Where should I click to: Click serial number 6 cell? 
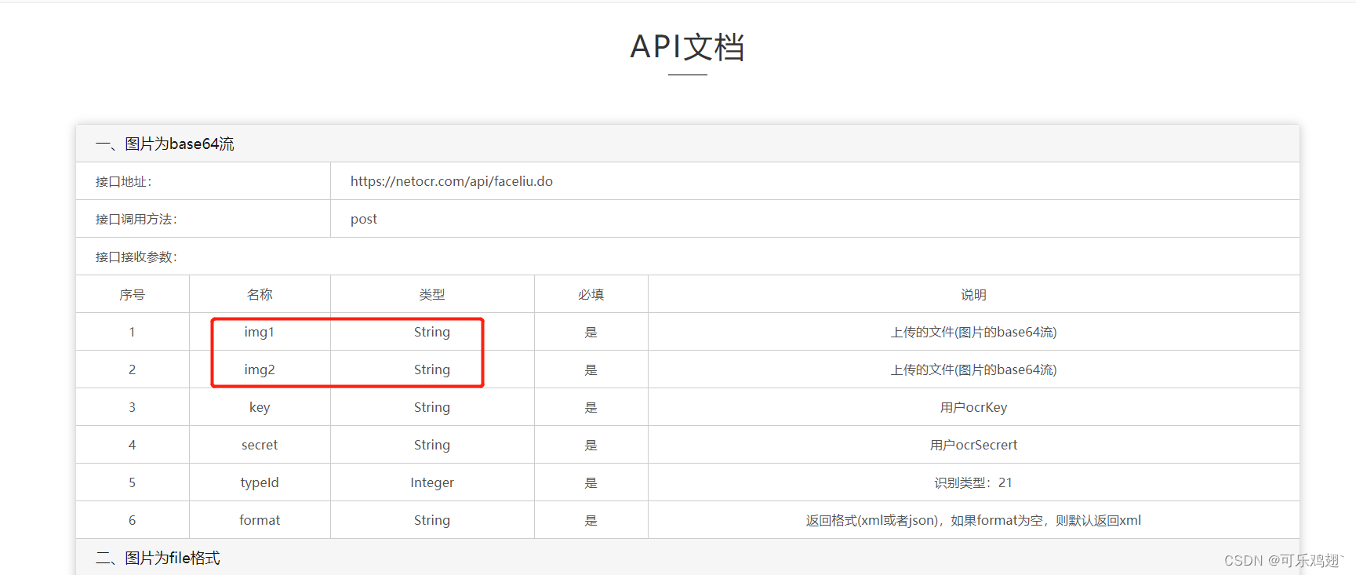[132, 520]
